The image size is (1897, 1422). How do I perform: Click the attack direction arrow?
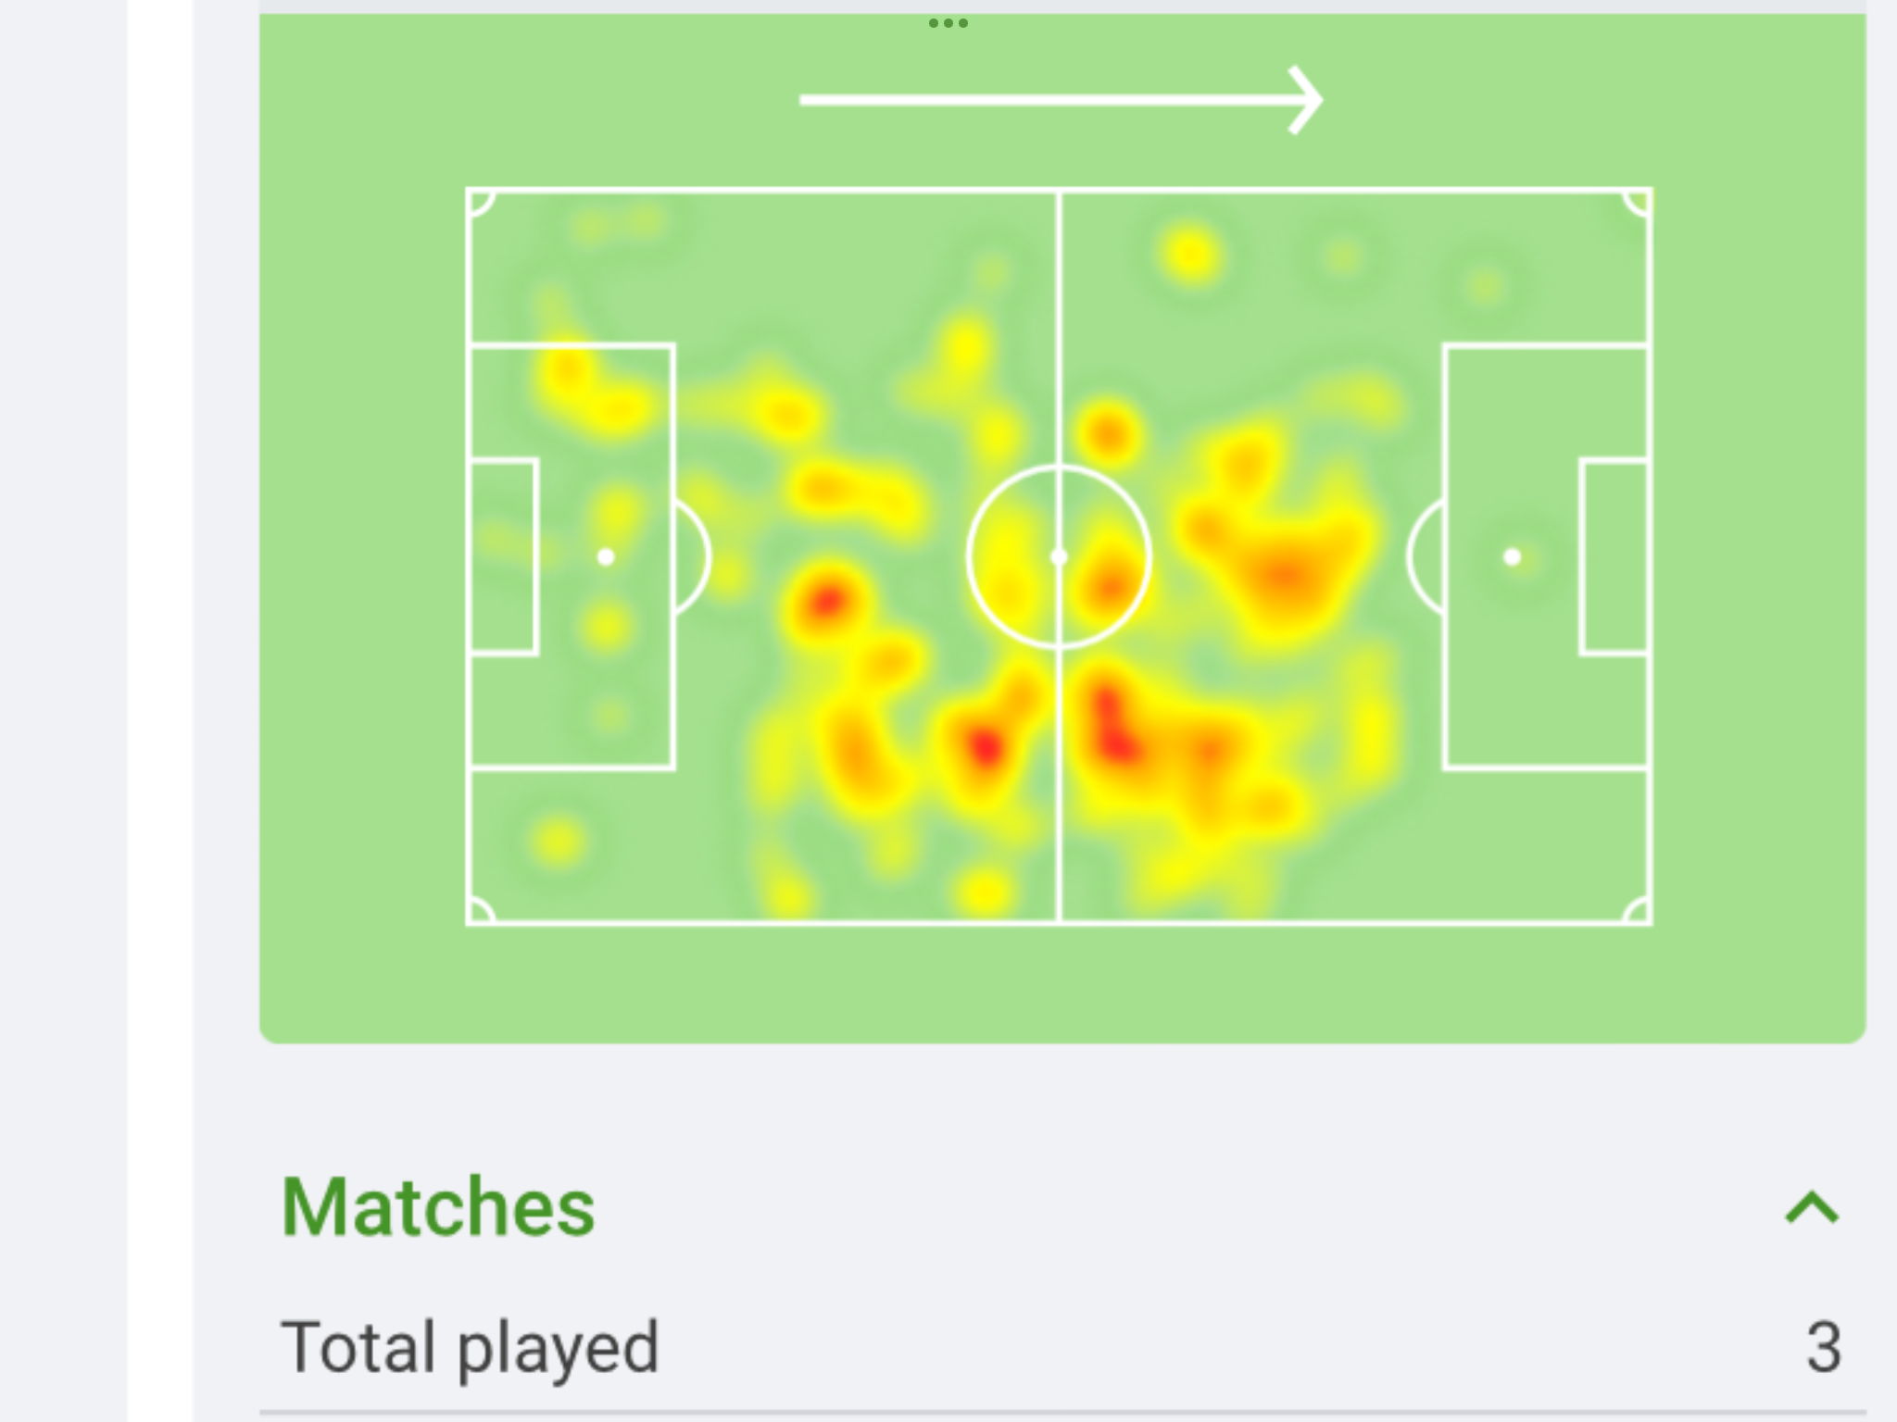[1062, 100]
